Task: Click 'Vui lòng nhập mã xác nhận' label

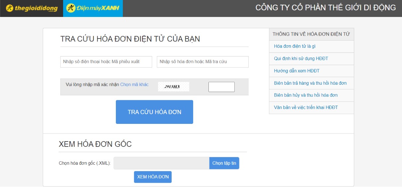Action: tap(92, 85)
